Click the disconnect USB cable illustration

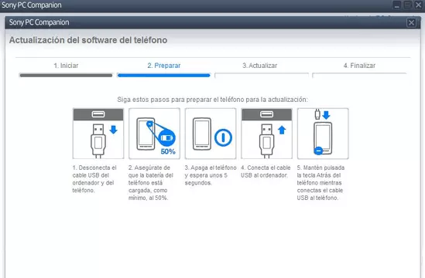[x=98, y=134]
